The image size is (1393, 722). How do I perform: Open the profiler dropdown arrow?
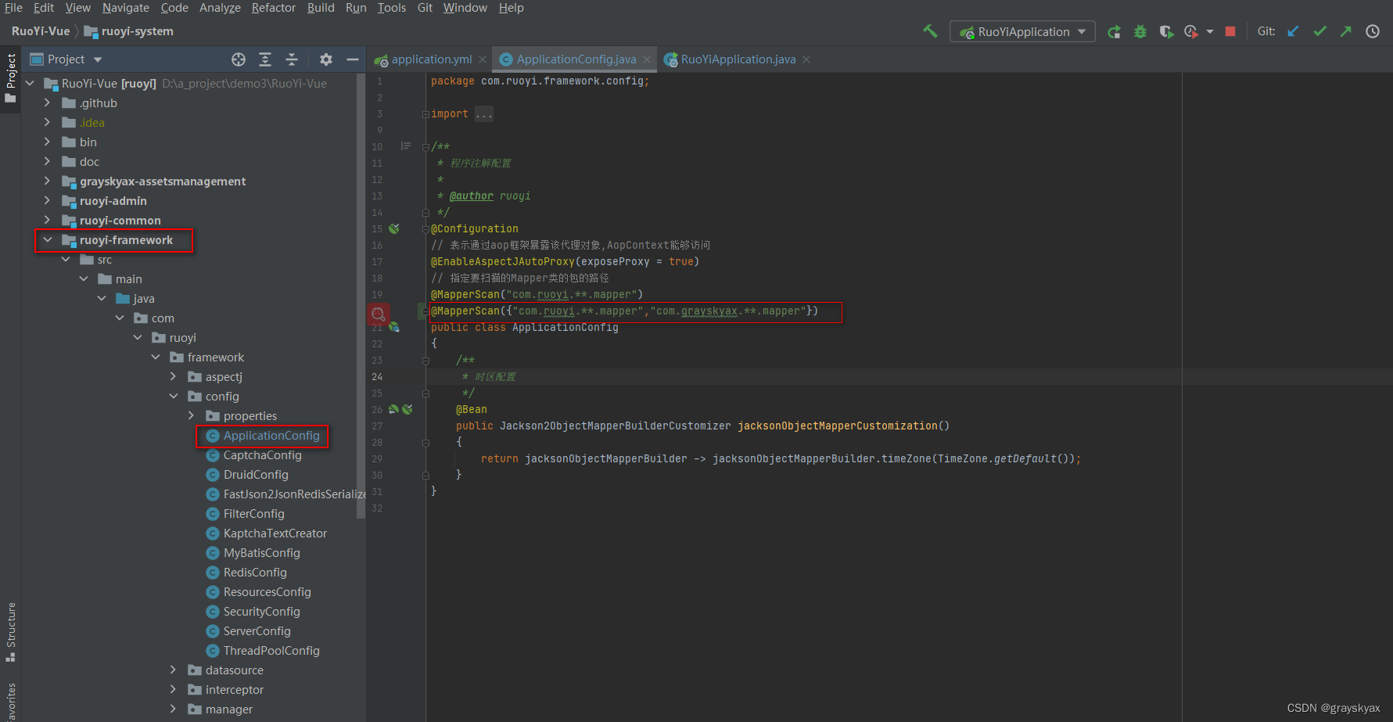click(x=1210, y=32)
